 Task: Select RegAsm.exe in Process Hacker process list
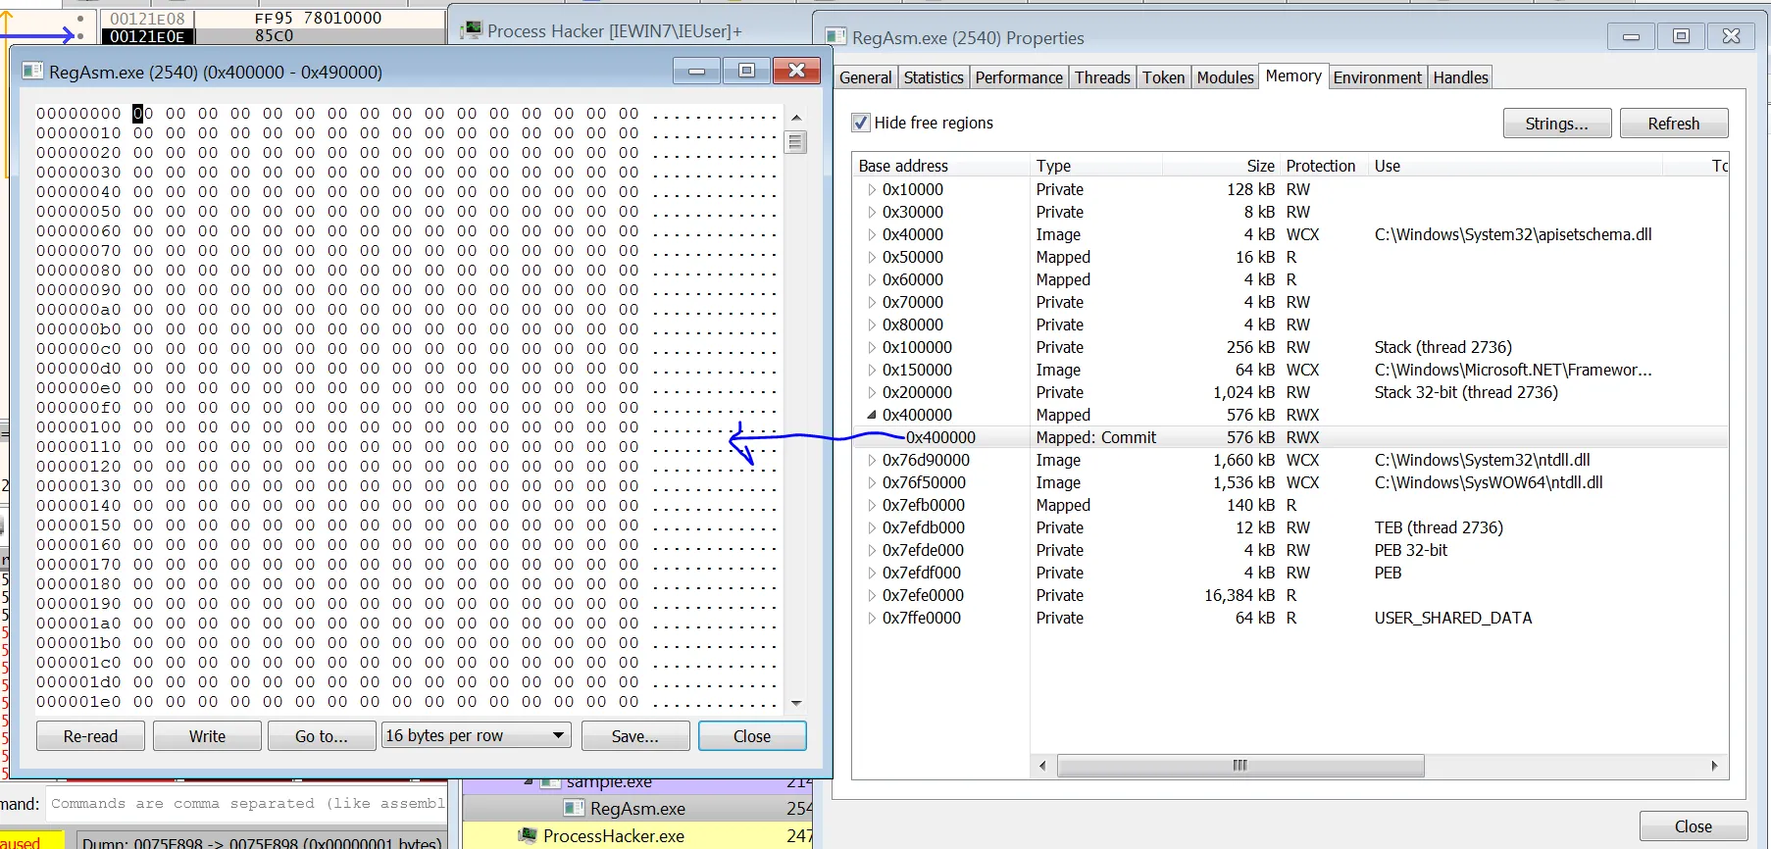click(637, 809)
